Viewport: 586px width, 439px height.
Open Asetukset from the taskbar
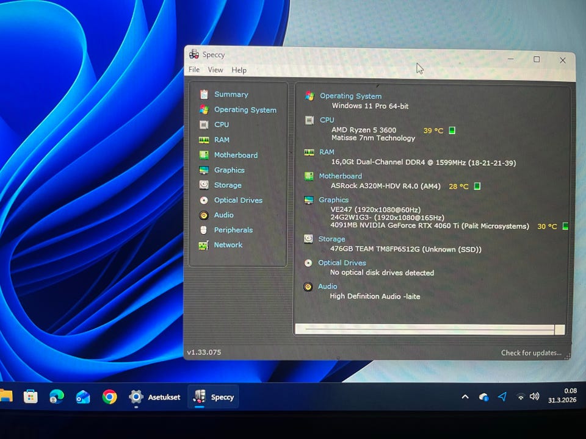[x=154, y=397]
